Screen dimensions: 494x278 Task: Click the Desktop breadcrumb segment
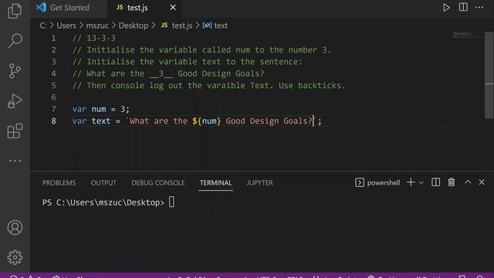pos(134,25)
